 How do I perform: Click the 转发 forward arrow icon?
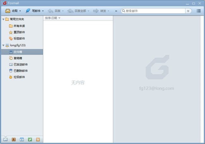point(96,11)
